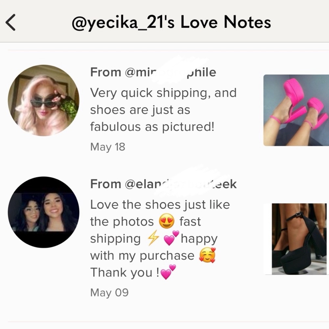The height and width of the screenshot is (329, 329).
Task: Open the second reviewer's username, ending in 'eek'
Action: point(164,184)
